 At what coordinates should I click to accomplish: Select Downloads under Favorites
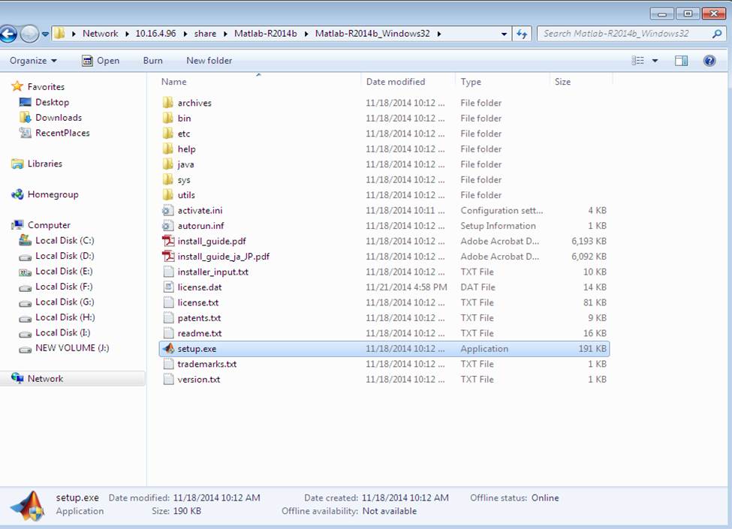click(x=58, y=118)
